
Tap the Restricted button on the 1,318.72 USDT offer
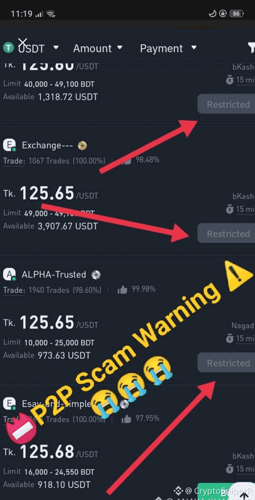coord(226,104)
